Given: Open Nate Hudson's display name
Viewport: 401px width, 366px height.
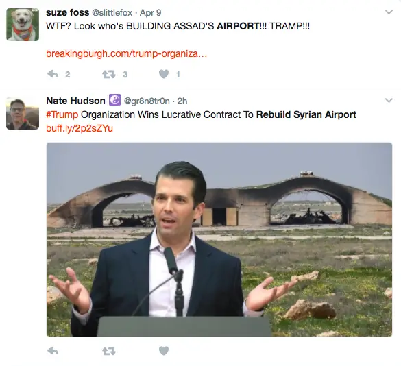Looking at the screenshot, I should pyautogui.click(x=75, y=101).
